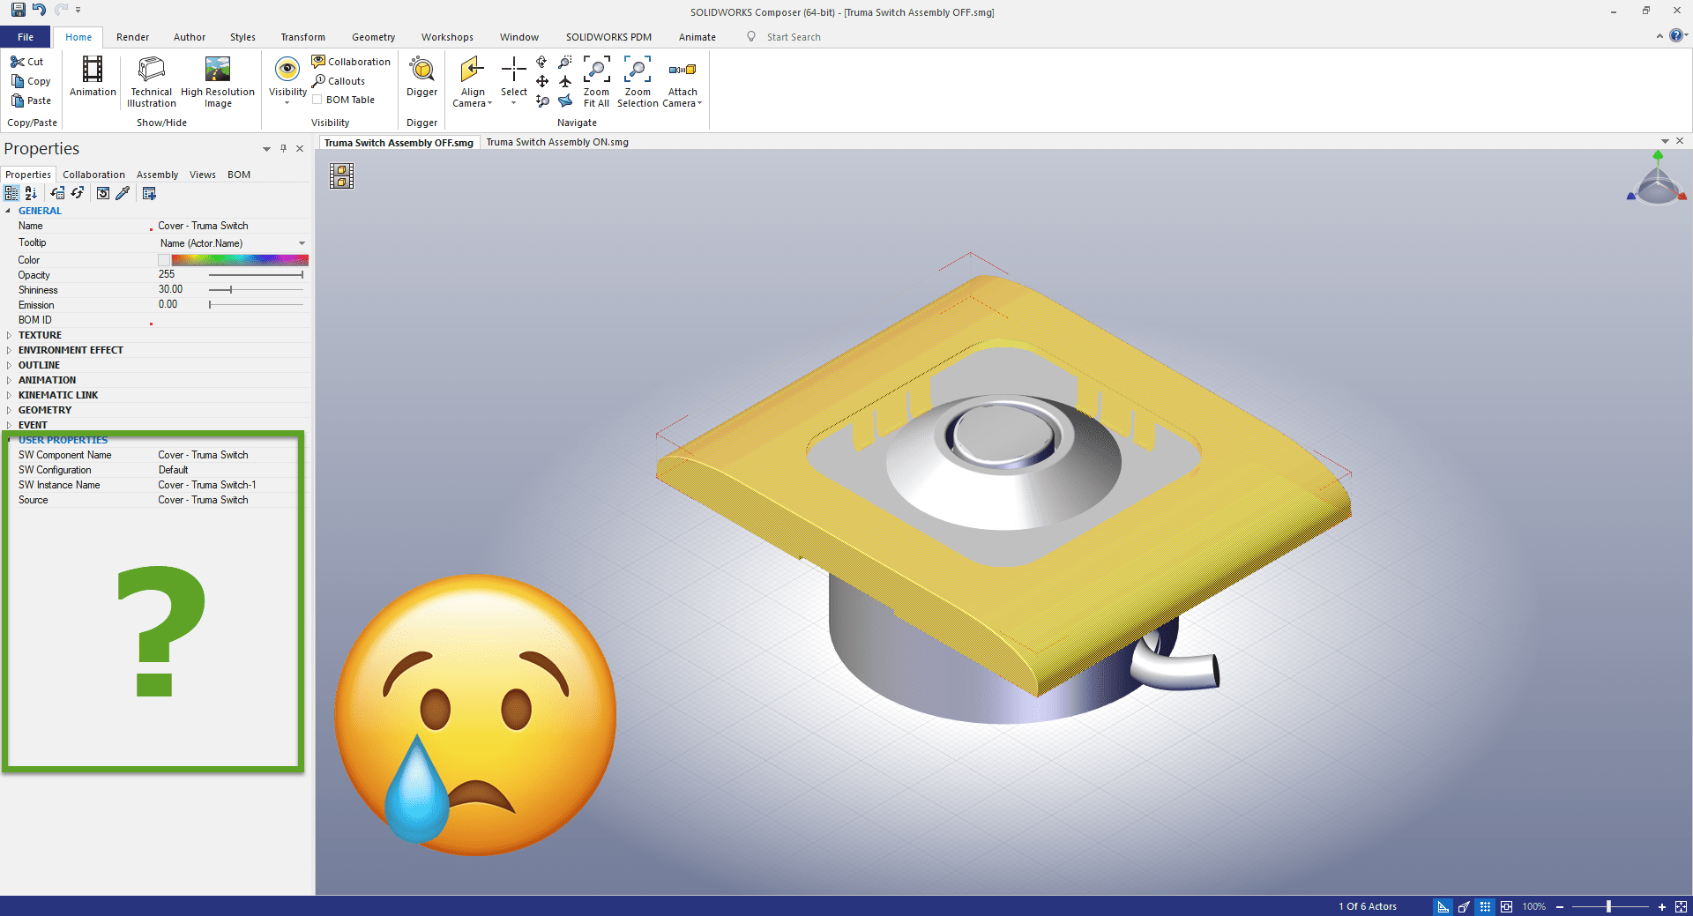Click the Start Search field
Screen dimensions: 1693x916
click(x=794, y=37)
